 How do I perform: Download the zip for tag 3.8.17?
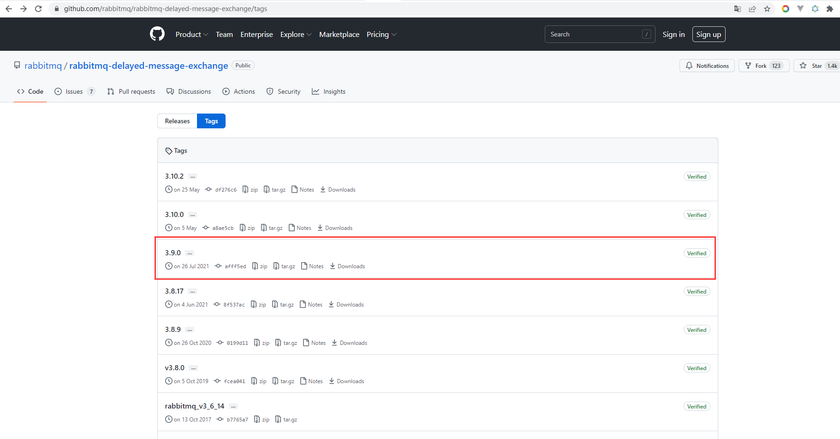click(258, 305)
